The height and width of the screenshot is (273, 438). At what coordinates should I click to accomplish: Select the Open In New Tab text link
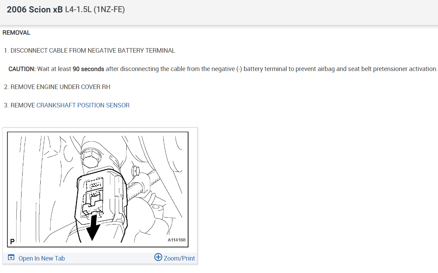pyautogui.click(x=42, y=258)
